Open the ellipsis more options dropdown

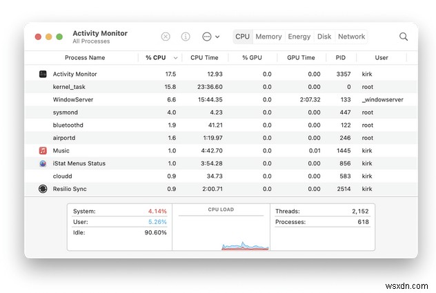click(210, 37)
